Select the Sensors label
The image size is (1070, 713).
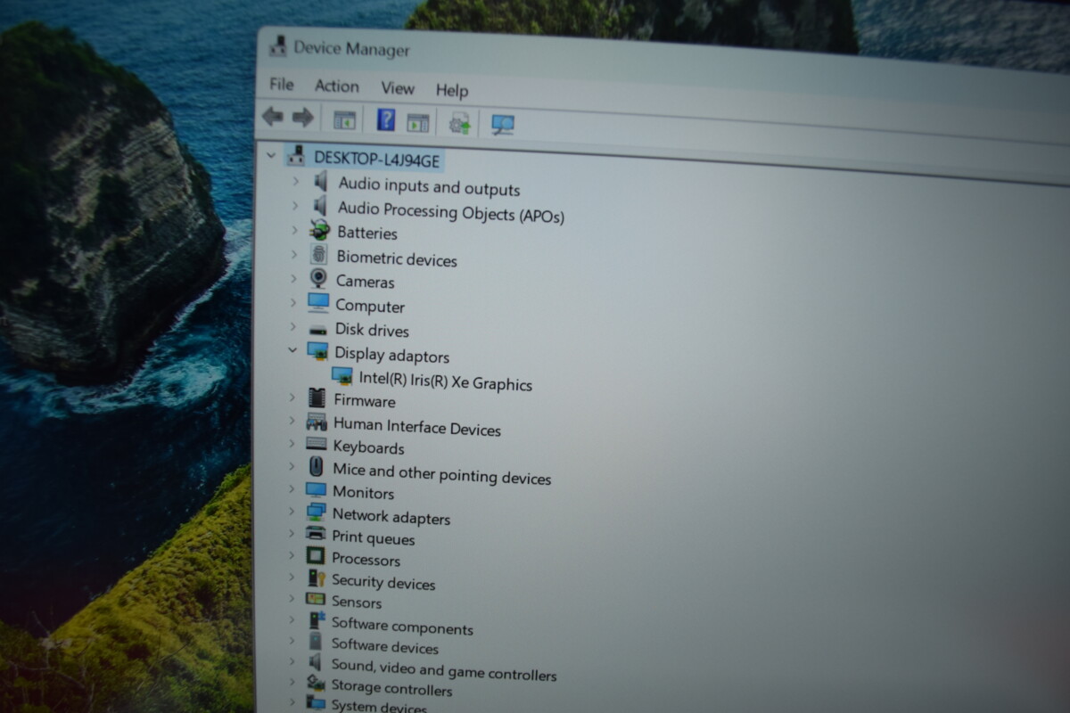[x=357, y=602]
